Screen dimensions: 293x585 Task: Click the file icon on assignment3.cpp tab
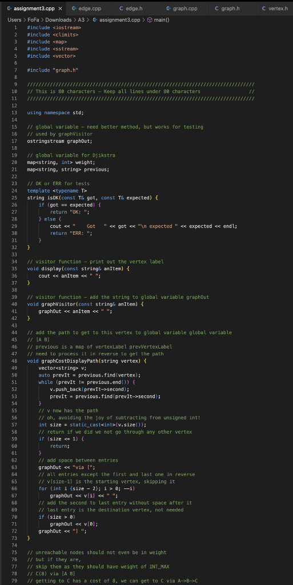tap(9, 8)
